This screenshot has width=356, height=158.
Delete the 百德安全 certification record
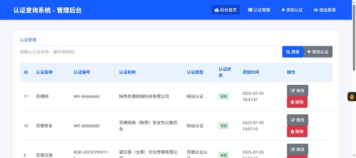pyautogui.click(x=297, y=132)
